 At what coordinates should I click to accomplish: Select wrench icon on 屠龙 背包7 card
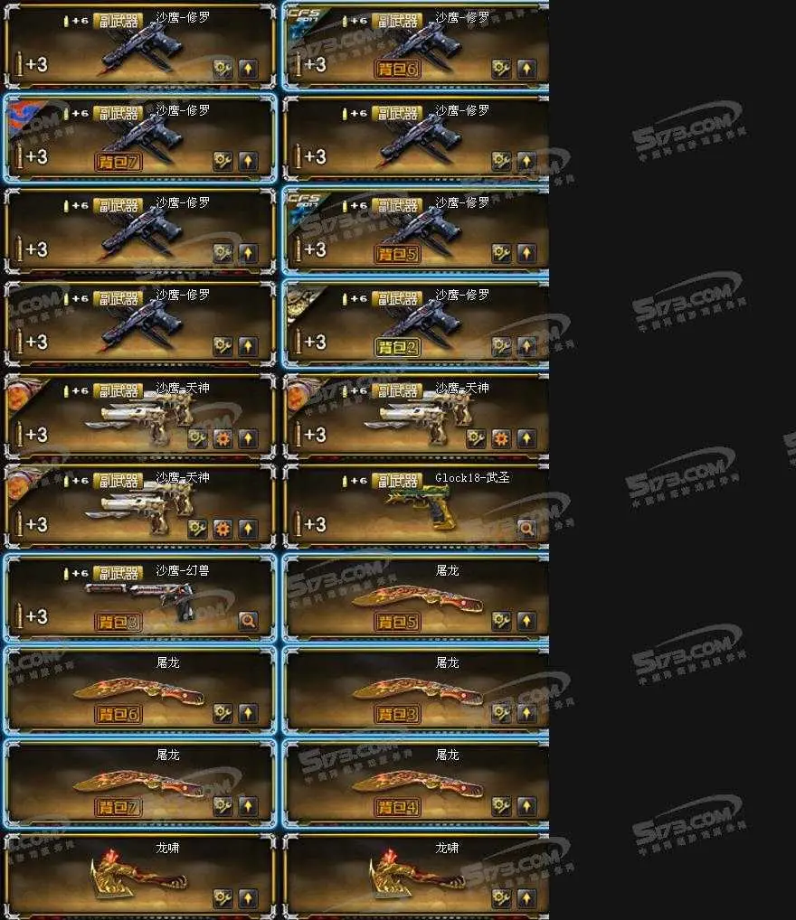[223, 806]
